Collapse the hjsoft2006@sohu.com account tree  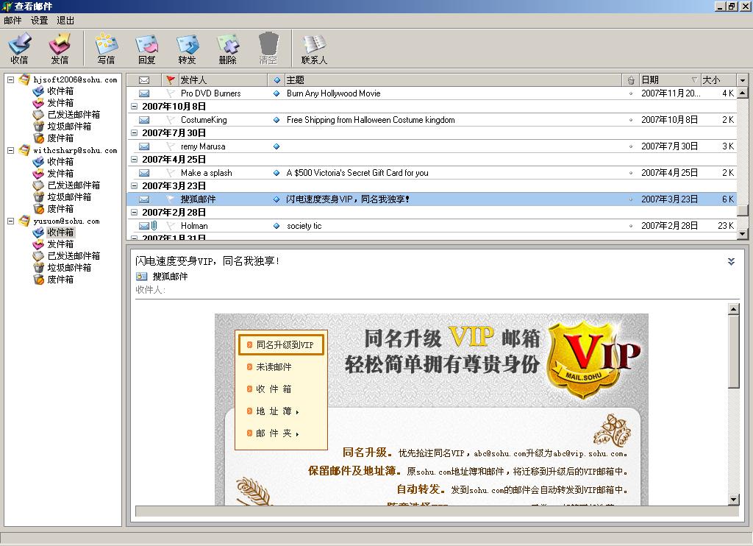point(10,79)
